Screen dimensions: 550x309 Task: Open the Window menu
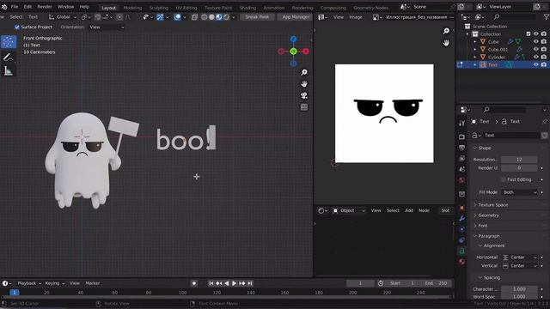(x=65, y=7)
